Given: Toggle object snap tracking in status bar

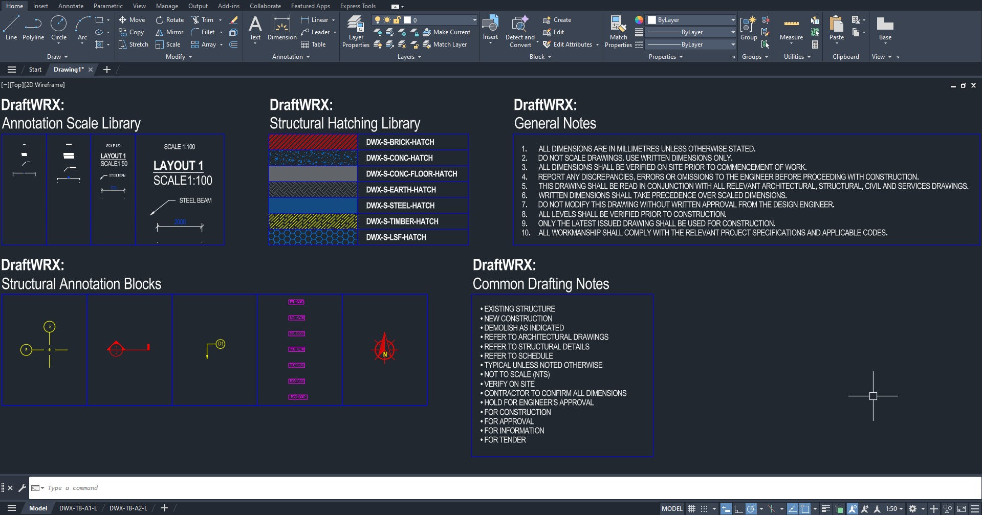Looking at the screenshot, I should [792, 508].
